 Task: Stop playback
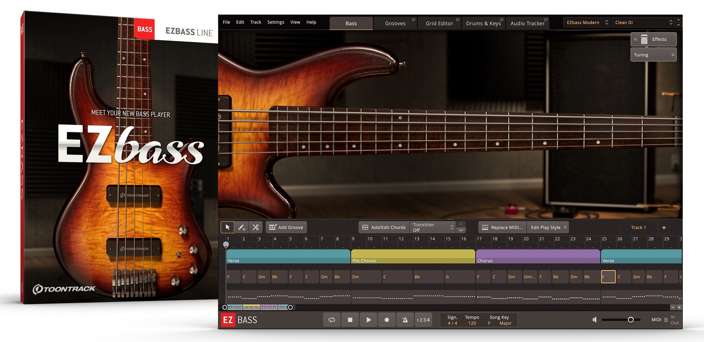click(350, 320)
